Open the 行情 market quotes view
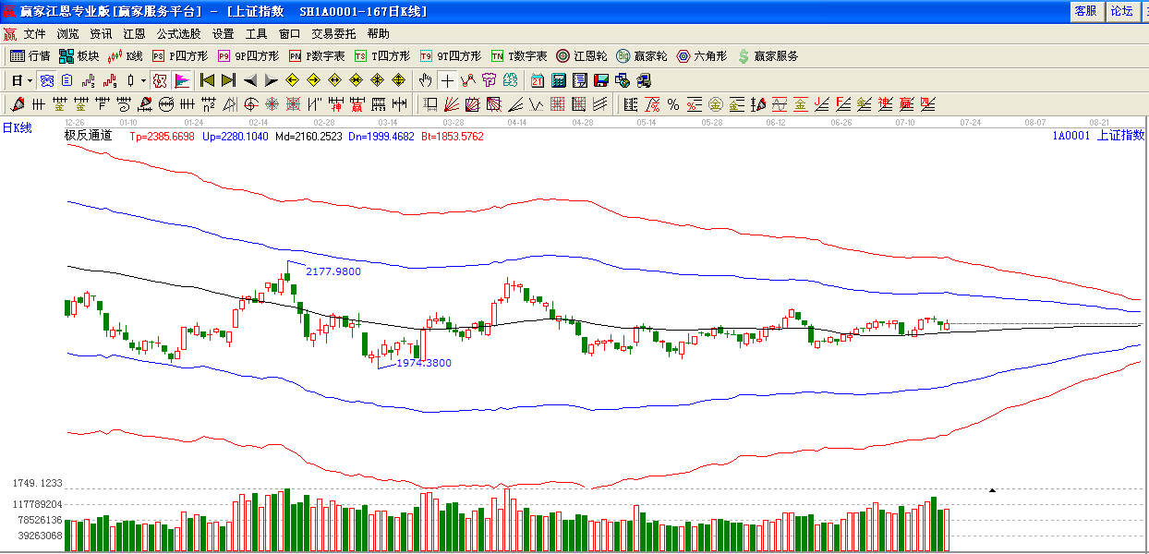Viewport: 1149px width, 554px height. [30, 56]
